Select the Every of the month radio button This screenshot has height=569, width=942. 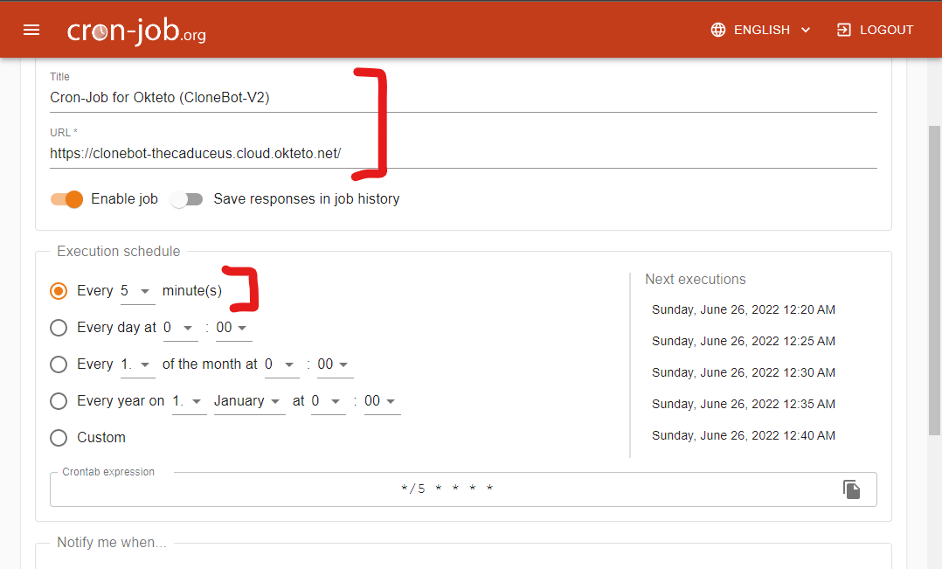[59, 364]
